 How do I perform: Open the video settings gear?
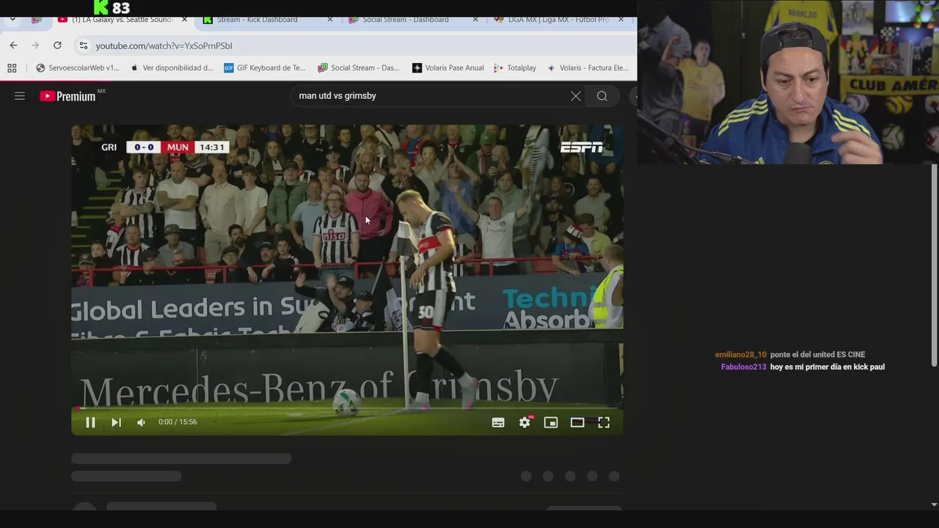[525, 422]
